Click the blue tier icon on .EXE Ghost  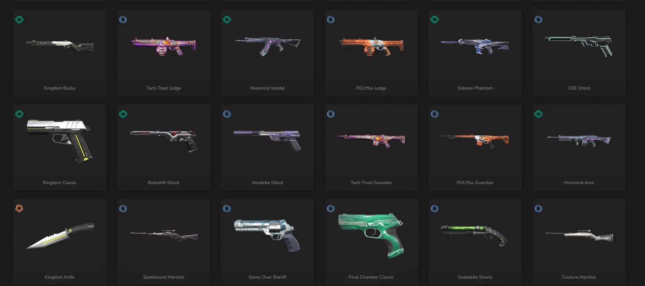pos(538,20)
